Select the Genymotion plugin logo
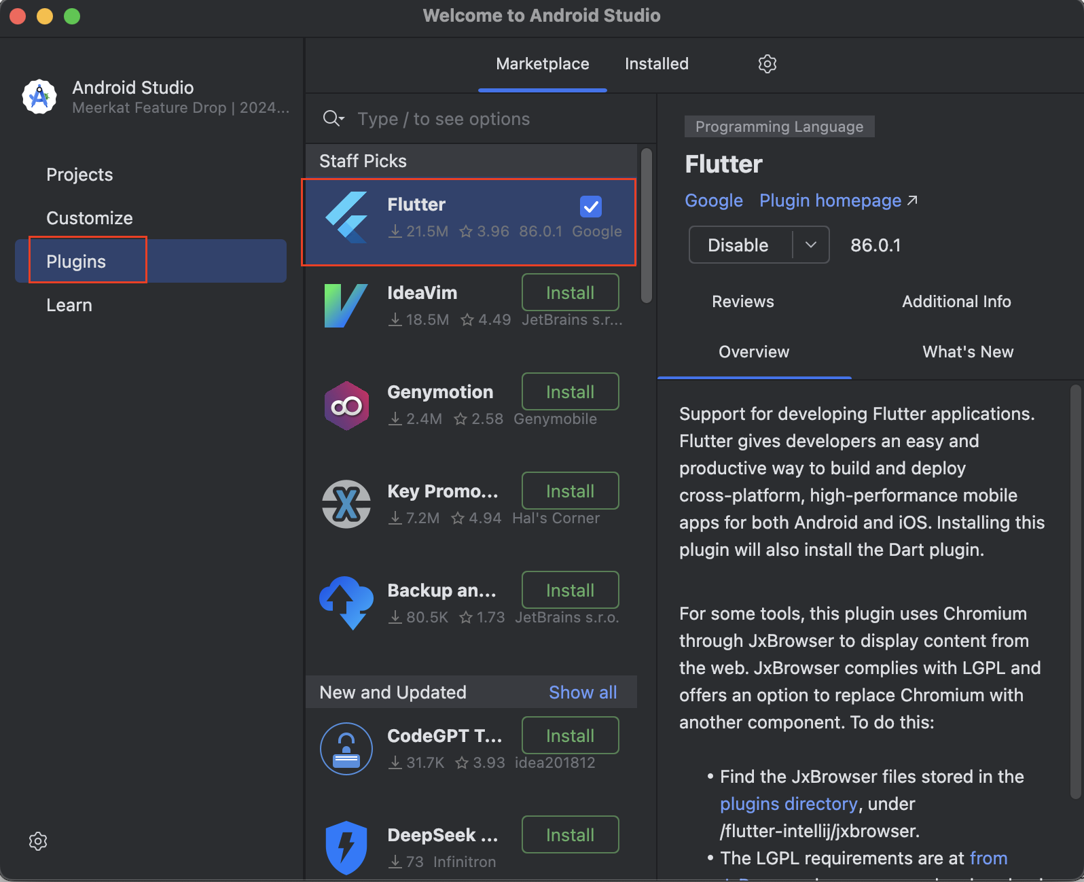This screenshot has height=882, width=1084. point(346,406)
